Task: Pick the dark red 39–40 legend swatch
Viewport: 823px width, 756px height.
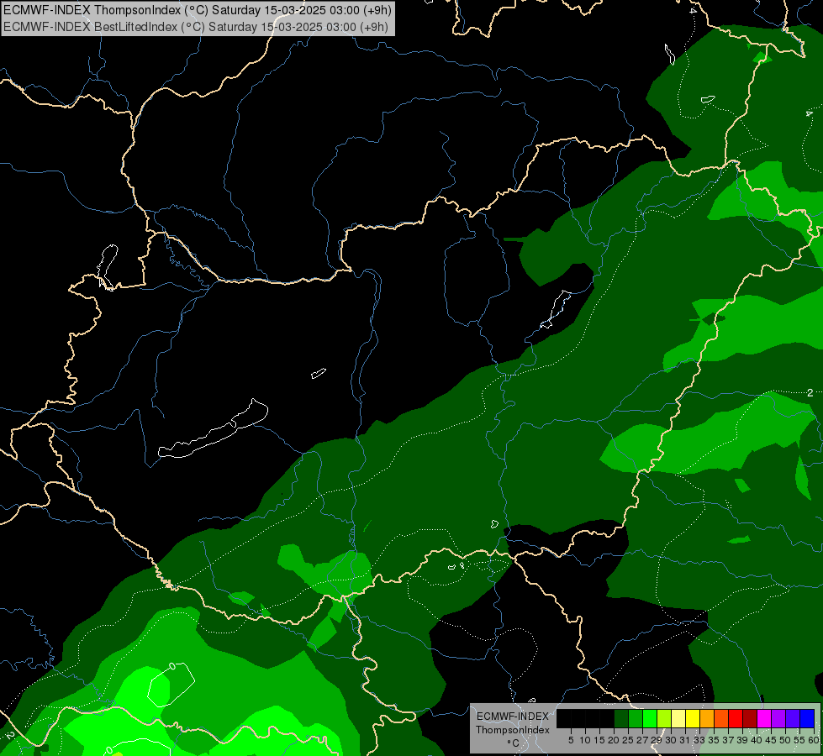Action: (750, 718)
